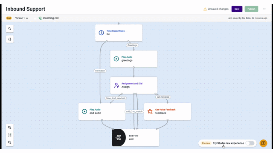Select the feedback node card
The width and height of the screenshot is (273, 153).
click(x=168, y=111)
